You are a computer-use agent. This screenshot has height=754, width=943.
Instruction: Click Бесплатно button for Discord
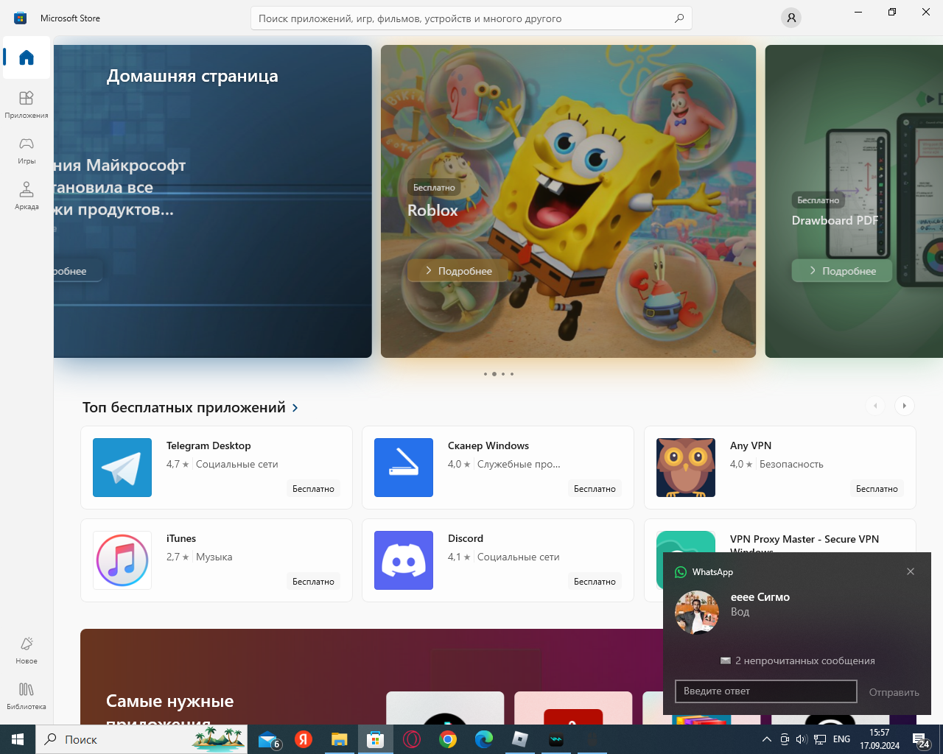[595, 582]
